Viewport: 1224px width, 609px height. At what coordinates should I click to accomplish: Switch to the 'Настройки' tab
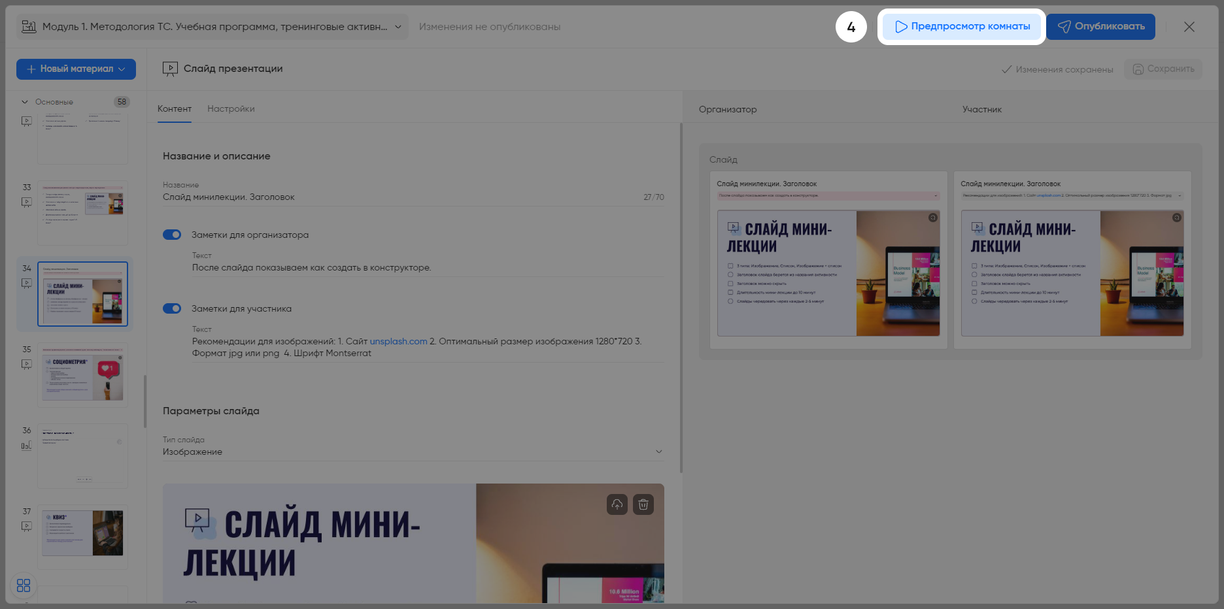231,109
